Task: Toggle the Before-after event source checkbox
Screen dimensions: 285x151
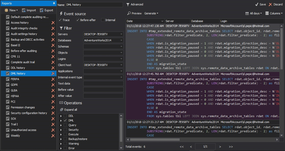Action: point(78,20)
